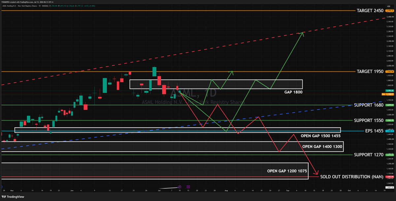
Task: Select the SUPPORT 1680 text label
Action: click(369, 105)
